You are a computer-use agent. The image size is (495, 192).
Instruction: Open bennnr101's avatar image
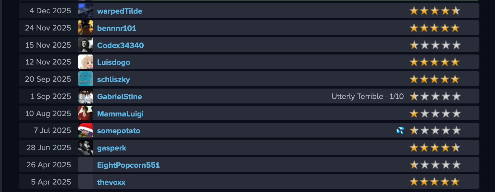point(85,28)
